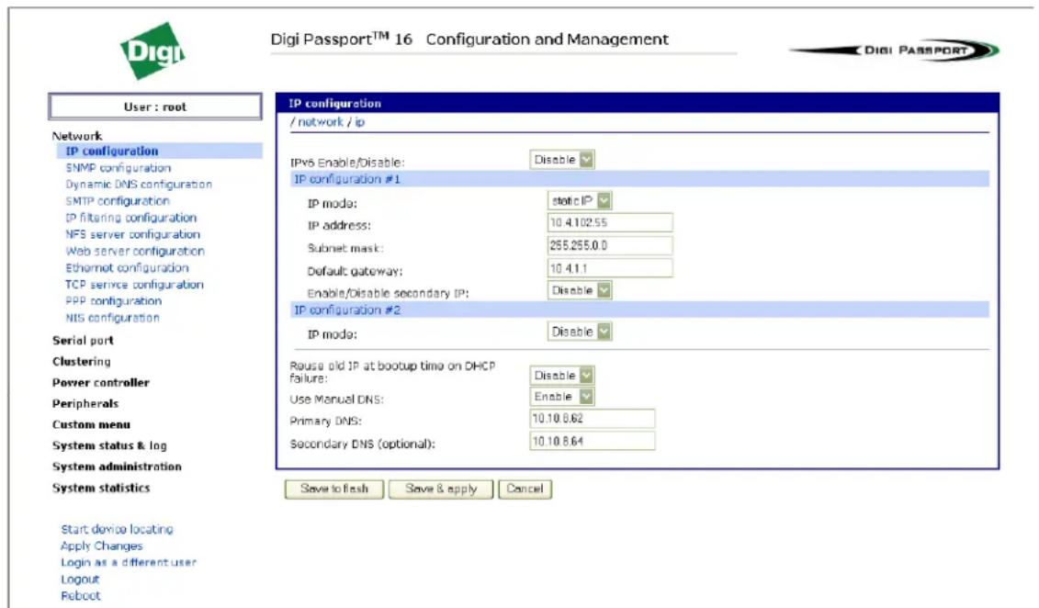Viewport: 1039px width, 608px height.
Task: Click the Apply Changes link
Action: 101,546
